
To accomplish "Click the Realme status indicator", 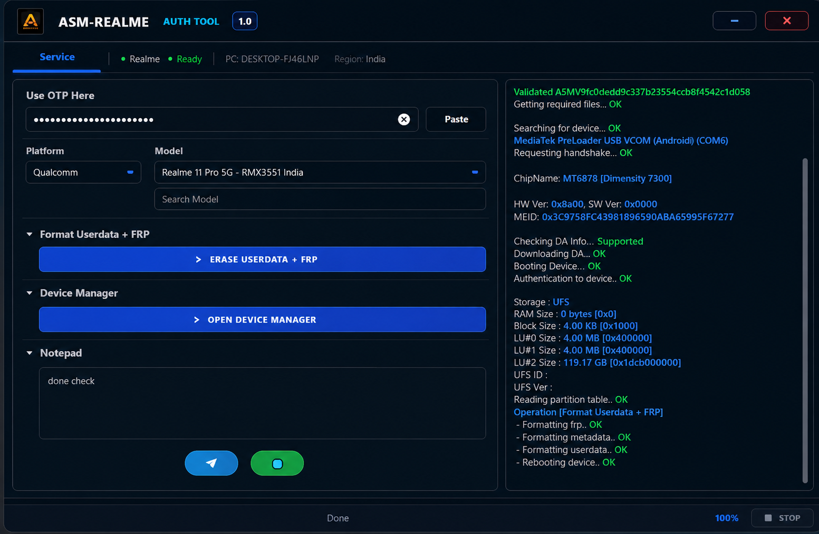I will pyautogui.click(x=140, y=59).
